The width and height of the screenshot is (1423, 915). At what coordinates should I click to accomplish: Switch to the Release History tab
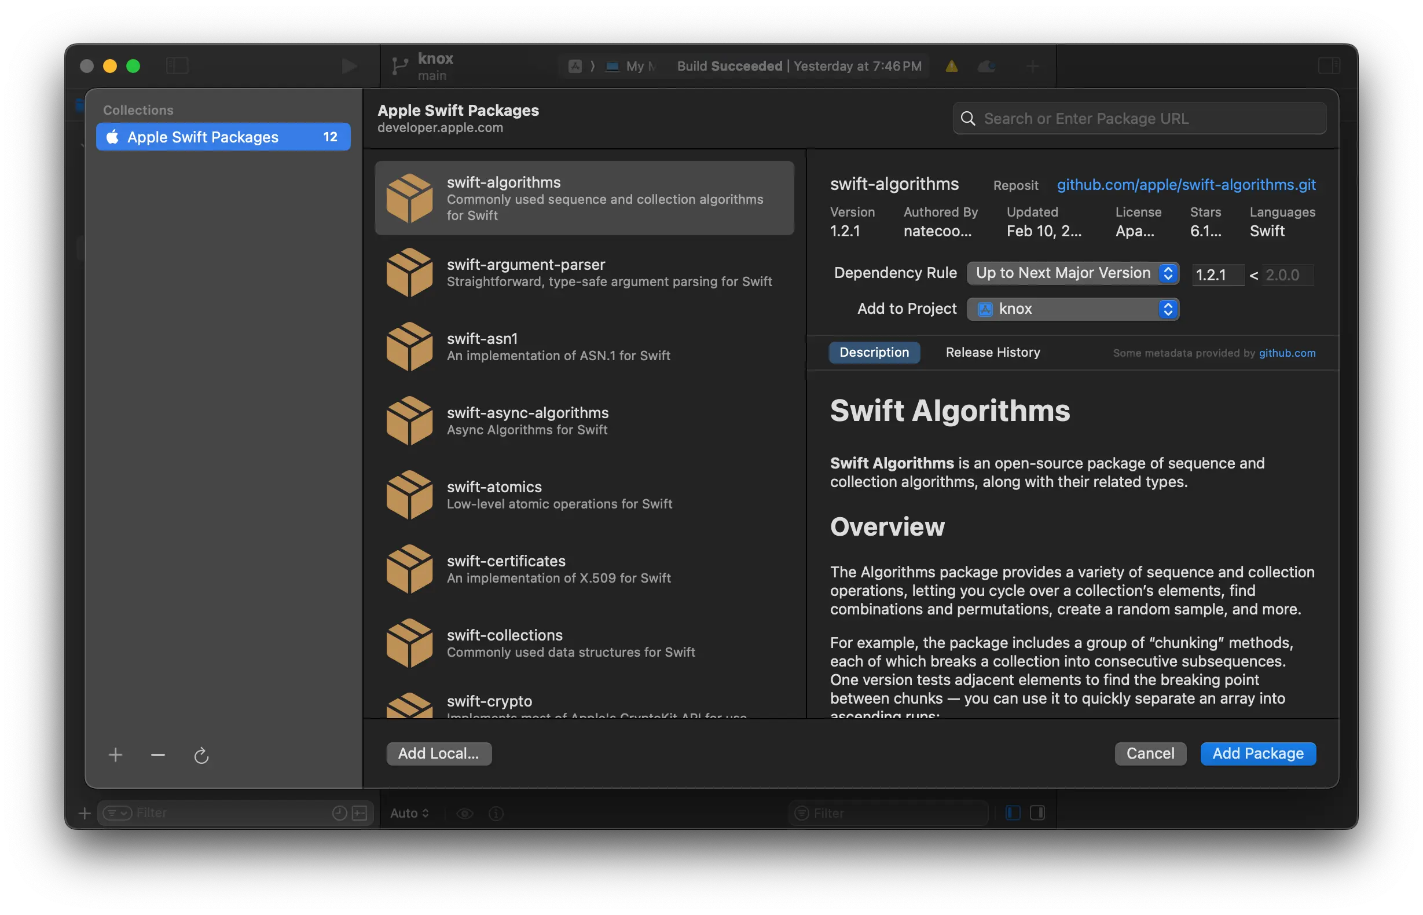[992, 352]
